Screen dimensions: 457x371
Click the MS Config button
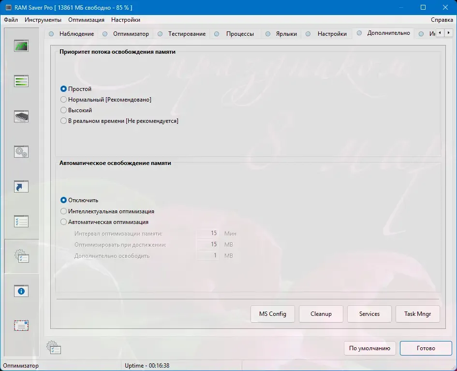point(273,314)
